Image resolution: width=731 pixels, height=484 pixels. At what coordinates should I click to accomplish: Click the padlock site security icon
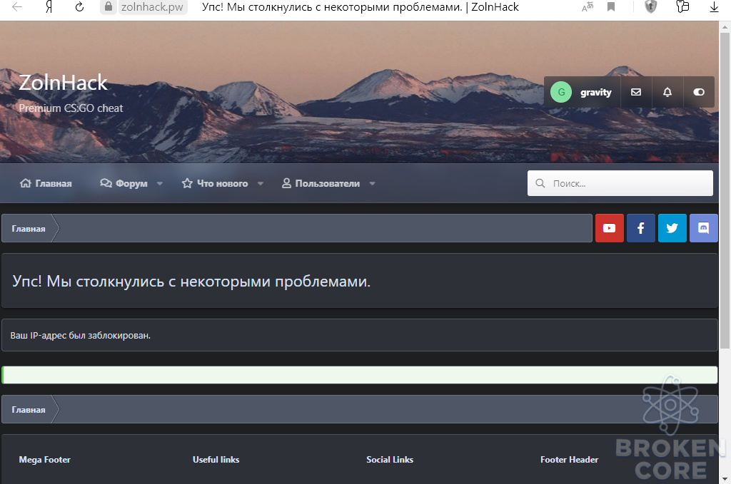(x=109, y=7)
